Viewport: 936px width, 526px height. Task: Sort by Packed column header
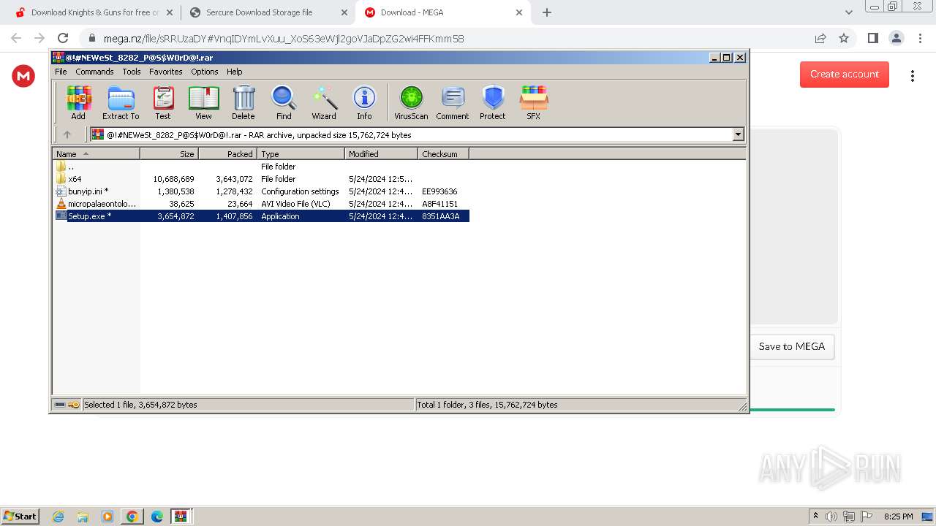coord(227,154)
